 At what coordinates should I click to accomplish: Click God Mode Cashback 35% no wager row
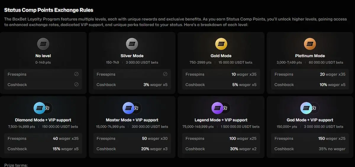pyautogui.click(x=310, y=149)
